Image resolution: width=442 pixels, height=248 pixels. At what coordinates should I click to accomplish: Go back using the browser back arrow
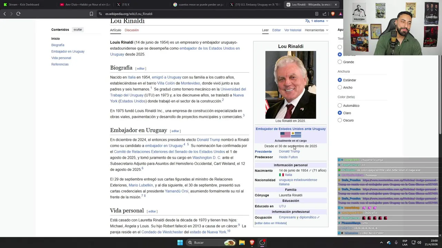4,14
